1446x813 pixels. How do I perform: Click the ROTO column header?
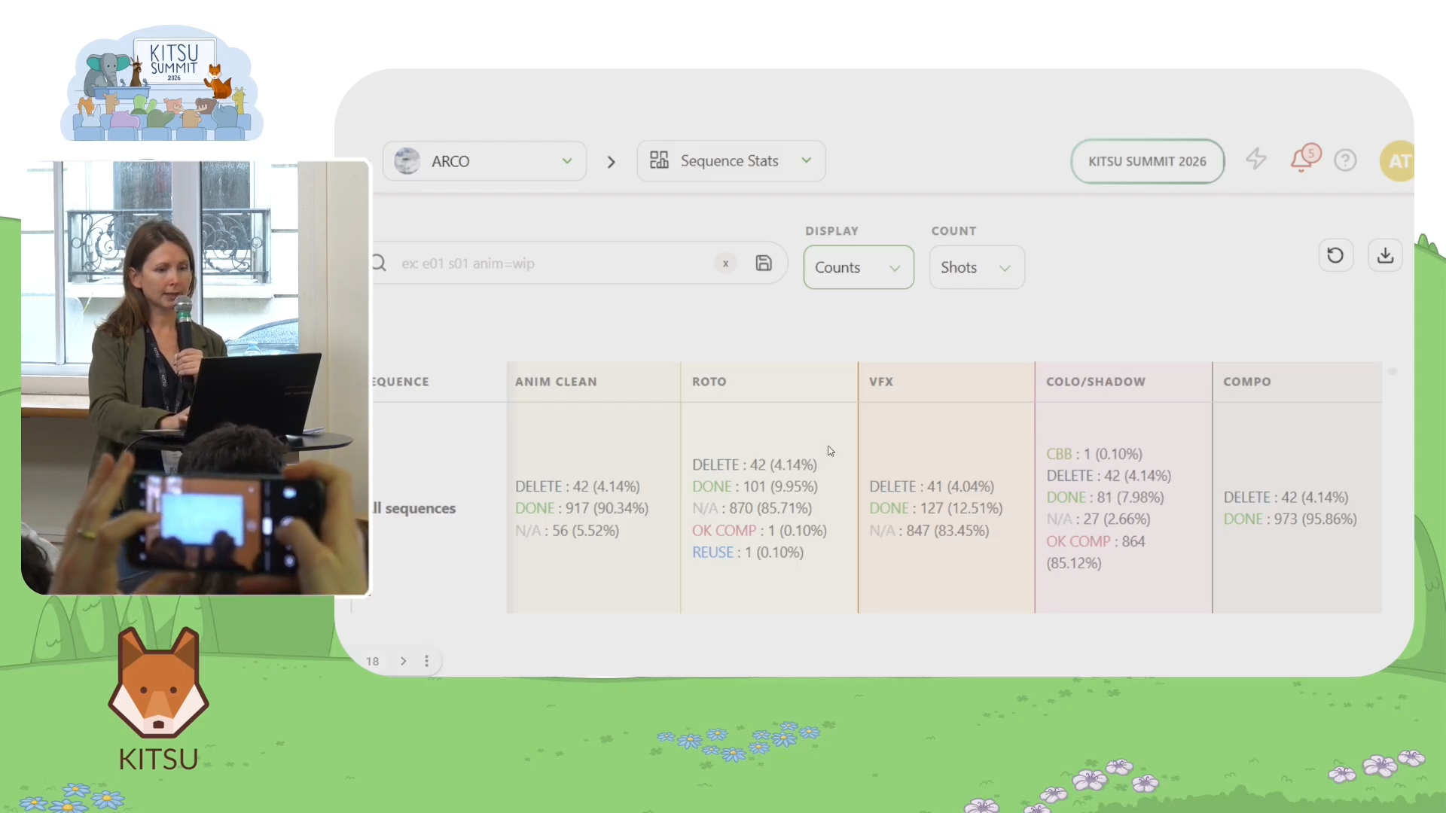709,382
